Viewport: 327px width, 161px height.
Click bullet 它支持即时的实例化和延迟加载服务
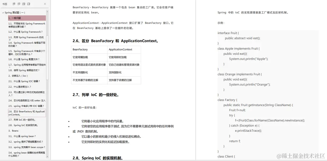point(106,142)
